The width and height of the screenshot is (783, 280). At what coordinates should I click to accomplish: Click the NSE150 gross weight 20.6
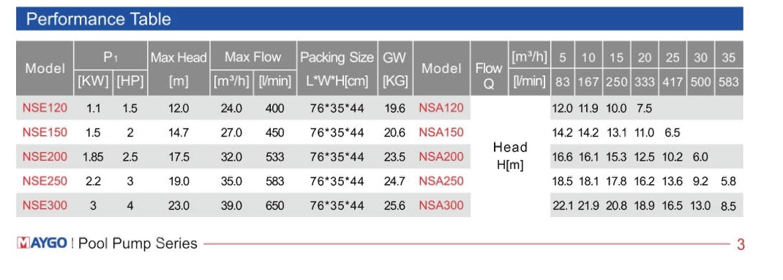[395, 133]
